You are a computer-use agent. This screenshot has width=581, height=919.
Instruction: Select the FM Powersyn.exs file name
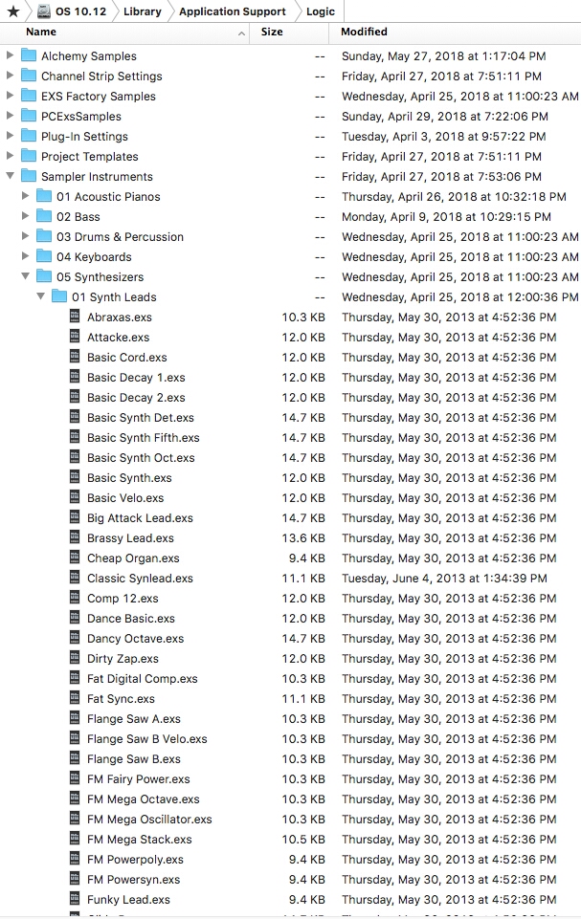[x=134, y=879]
